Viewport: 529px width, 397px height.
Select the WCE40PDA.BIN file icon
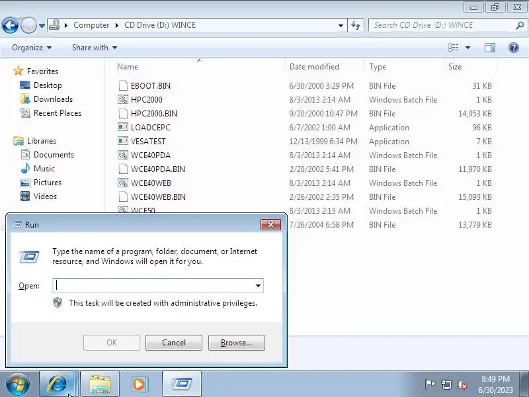click(123, 169)
